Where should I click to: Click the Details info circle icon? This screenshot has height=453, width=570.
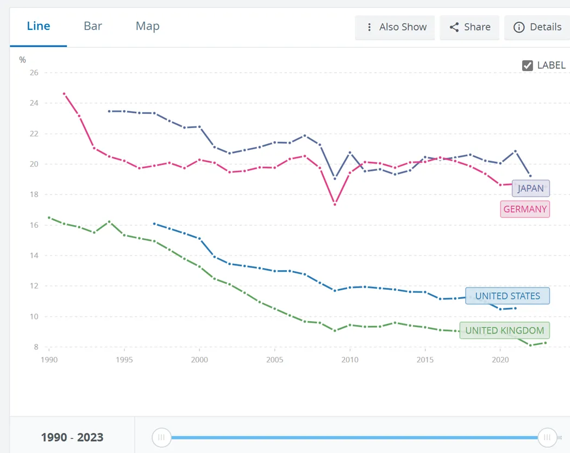coord(519,27)
